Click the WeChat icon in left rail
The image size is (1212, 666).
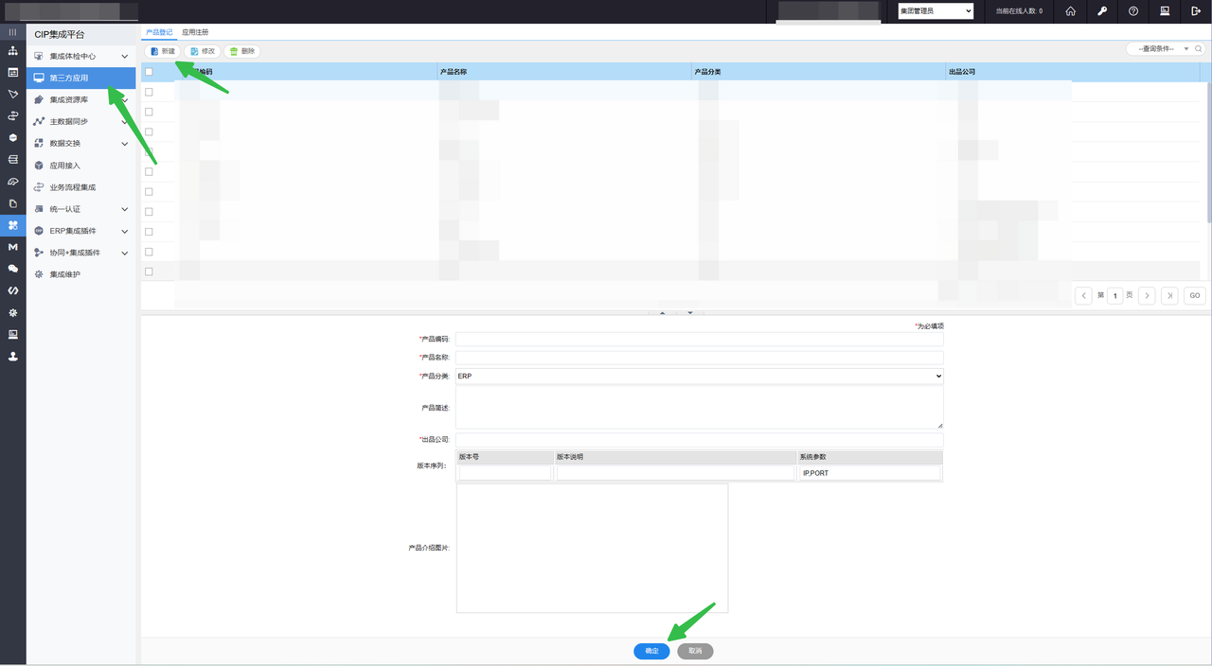(12, 269)
